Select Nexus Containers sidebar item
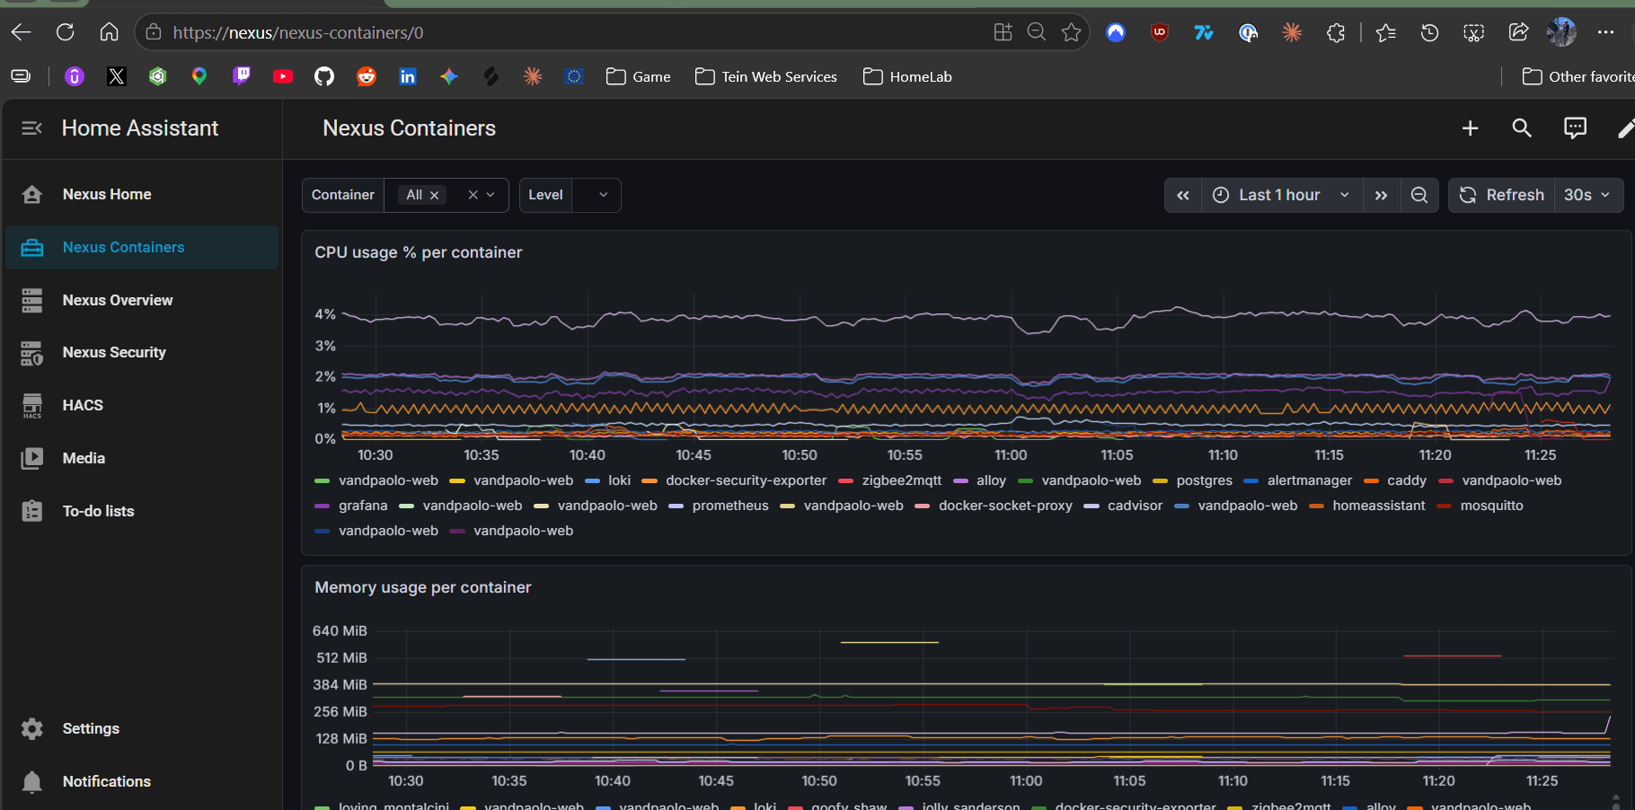This screenshot has height=810, width=1635. click(142, 247)
